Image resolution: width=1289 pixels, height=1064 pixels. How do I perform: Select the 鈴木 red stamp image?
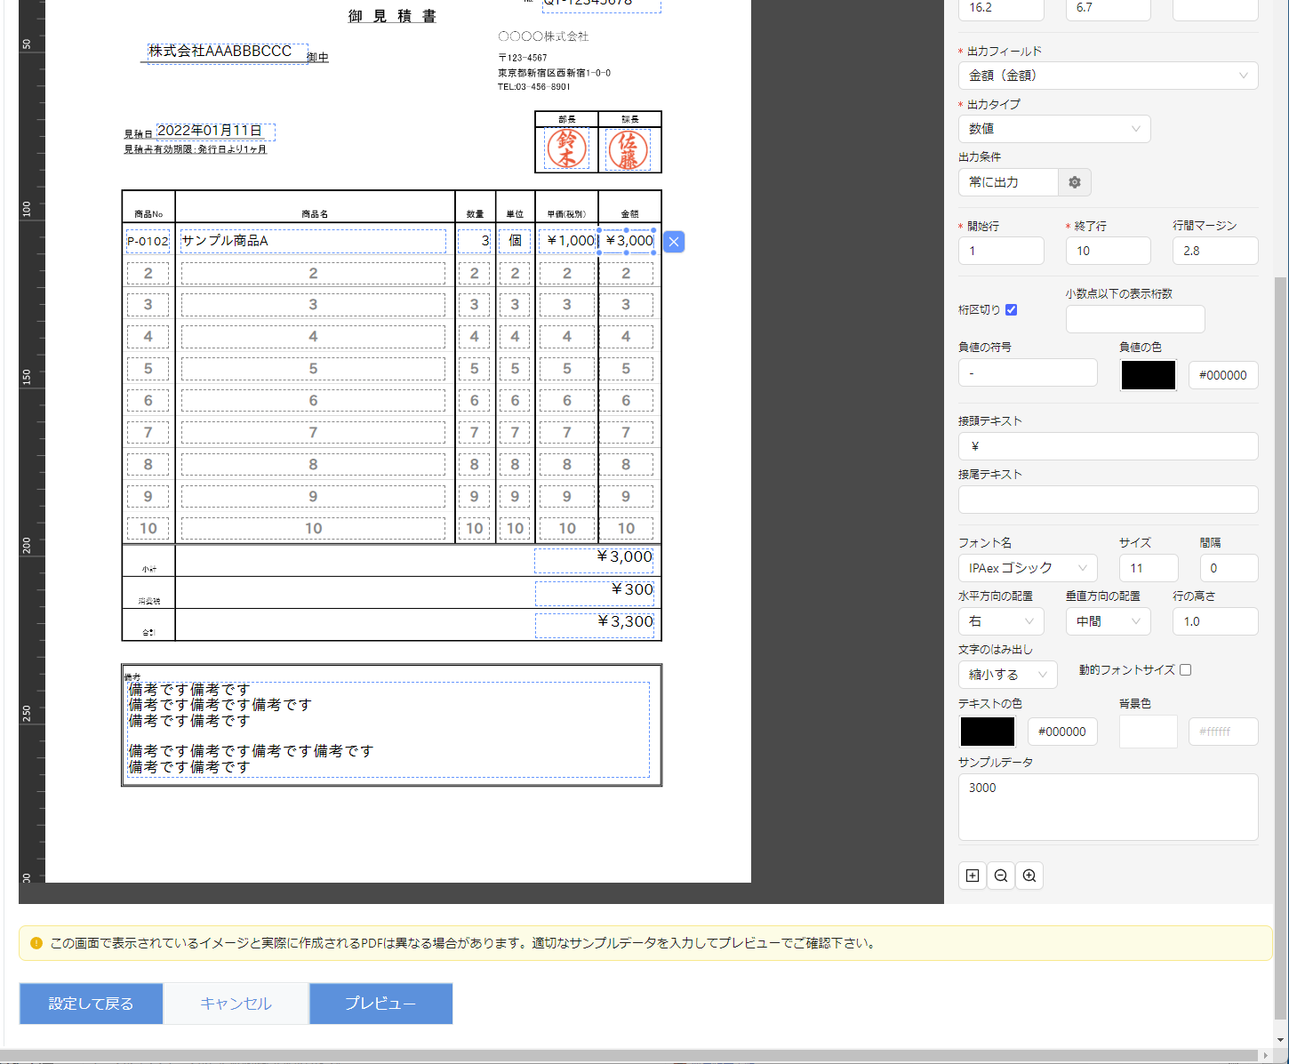click(567, 148)
